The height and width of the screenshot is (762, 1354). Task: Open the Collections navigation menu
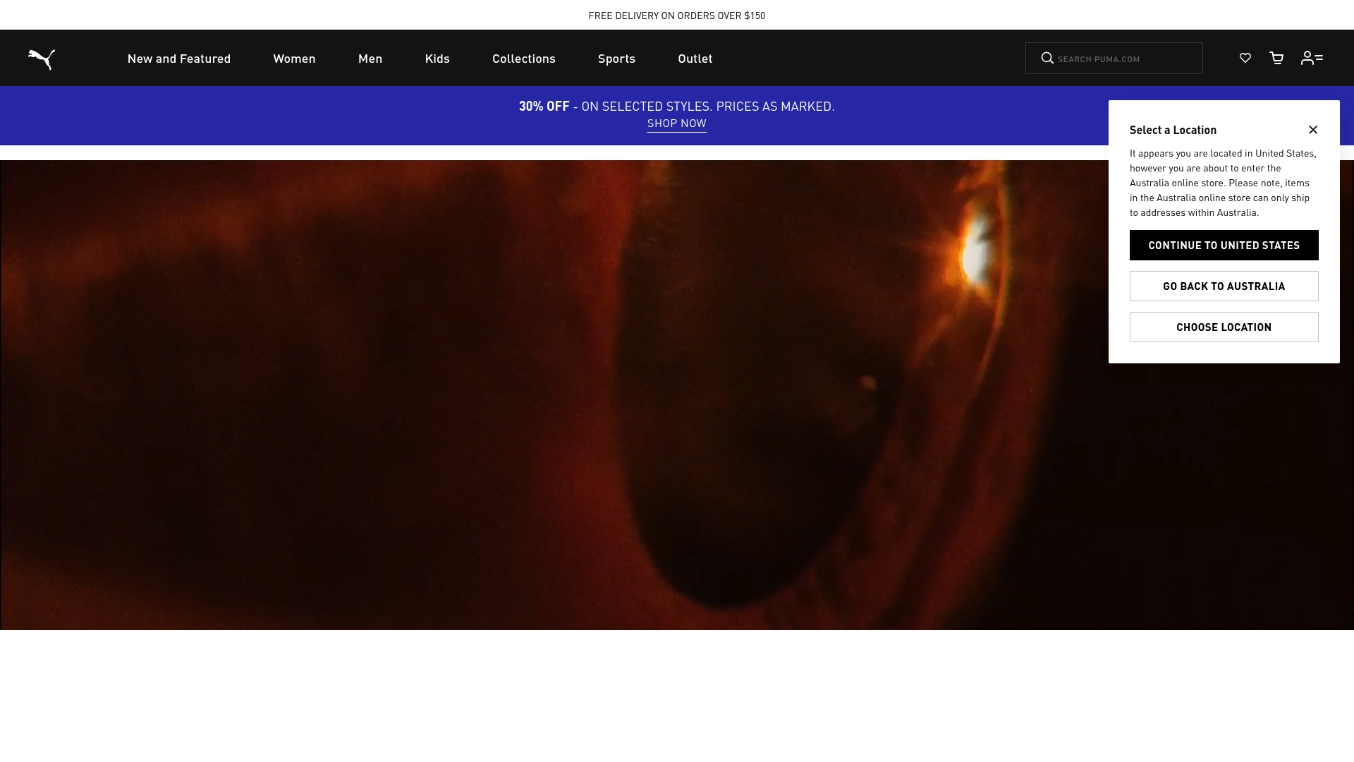point(523,58)
